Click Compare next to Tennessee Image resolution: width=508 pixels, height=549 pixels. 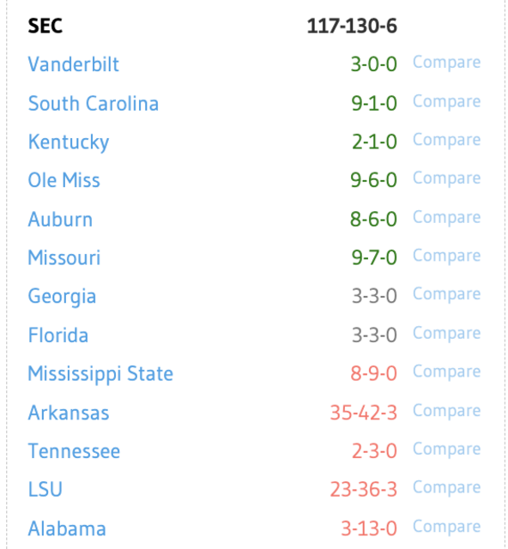point(447,449)
